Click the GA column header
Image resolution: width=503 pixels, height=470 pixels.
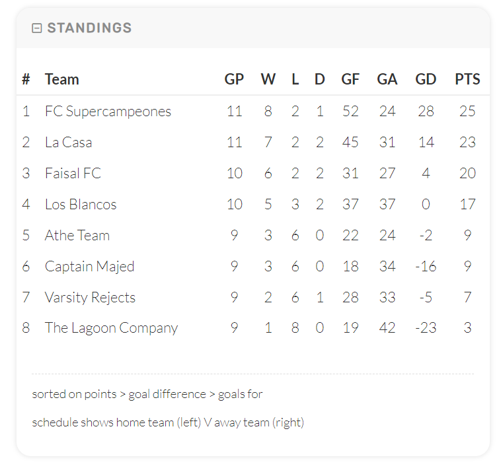[387, 79]
